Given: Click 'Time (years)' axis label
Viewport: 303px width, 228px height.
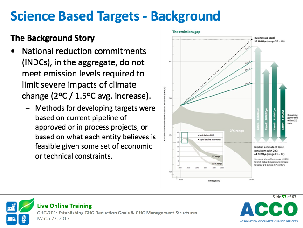Looking at the screenshot, I should pyautogui.click(x=213, y=181).
